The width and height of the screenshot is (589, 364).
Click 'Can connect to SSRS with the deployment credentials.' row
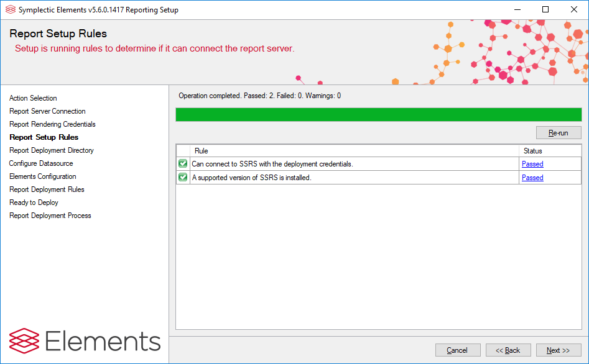[379, 164]
